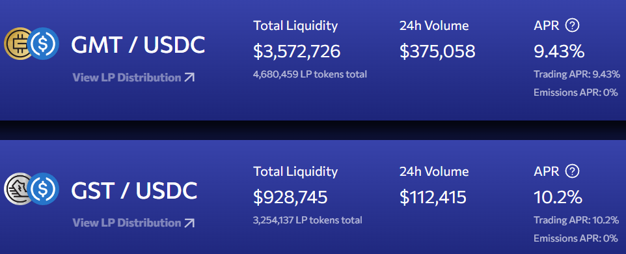Select the GMT / USDC pool title
This screenshot has height=254, width=626.
138,44
